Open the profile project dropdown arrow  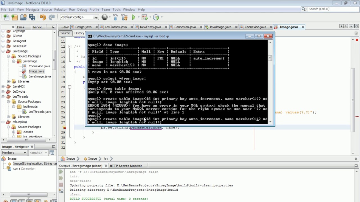(x=161, y=17)
